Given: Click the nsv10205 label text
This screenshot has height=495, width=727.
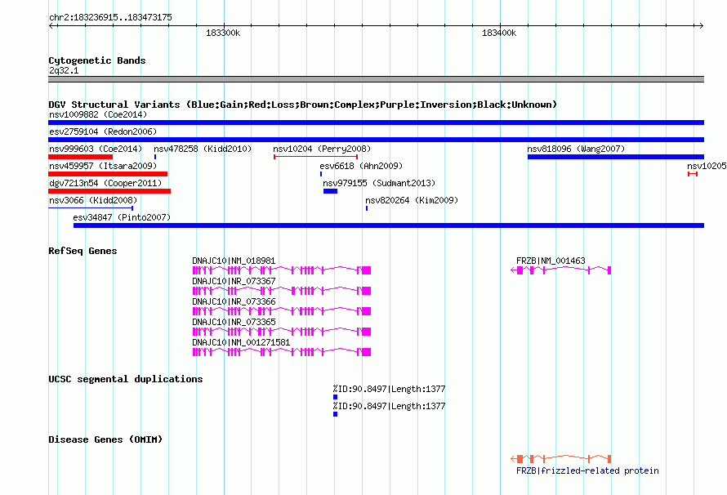Looking at the screenshot, I should tap(707, 166).
